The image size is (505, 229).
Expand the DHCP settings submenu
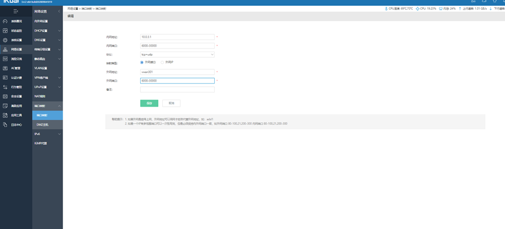tap(47, 31)
